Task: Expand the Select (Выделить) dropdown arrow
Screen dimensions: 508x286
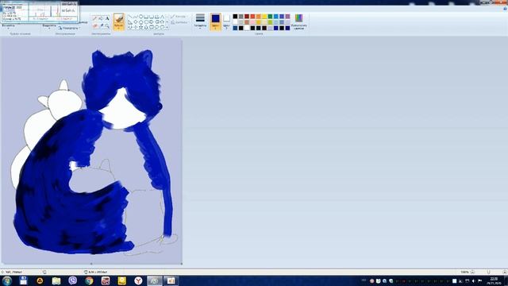Action: point(49,29)
